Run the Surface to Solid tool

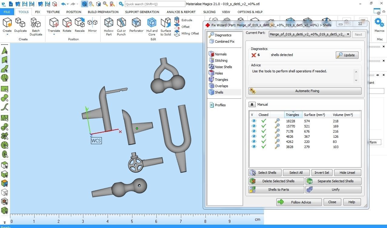[166, 27]
